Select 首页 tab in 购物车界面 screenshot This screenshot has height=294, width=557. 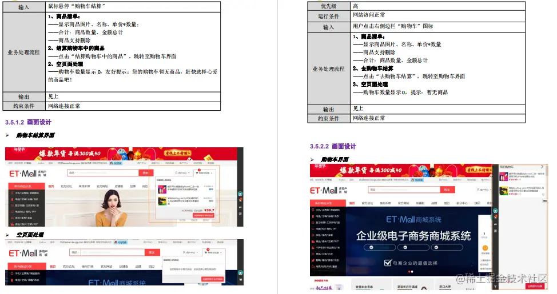point(352,203)
